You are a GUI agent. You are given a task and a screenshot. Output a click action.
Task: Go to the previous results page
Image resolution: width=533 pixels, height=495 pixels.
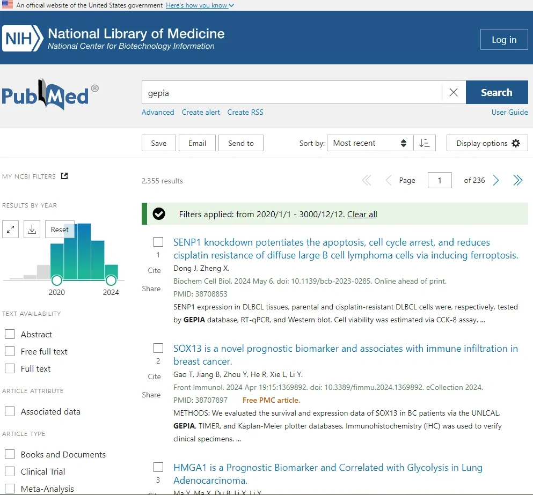pos(388,180)
